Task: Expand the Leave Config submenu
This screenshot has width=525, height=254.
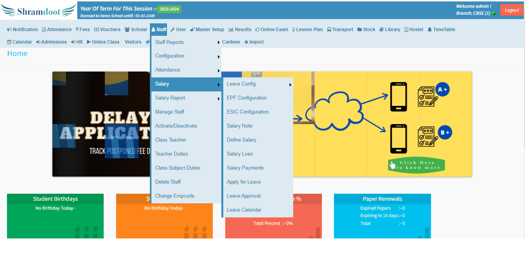Action: (x=258, y=84)
